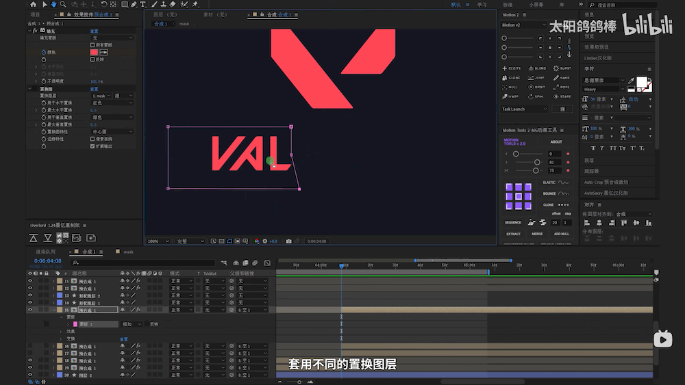This screenshot has width=685, height=385.
Task: Open the viewer 100% zoom dropdown
Action: pos(158,241)
